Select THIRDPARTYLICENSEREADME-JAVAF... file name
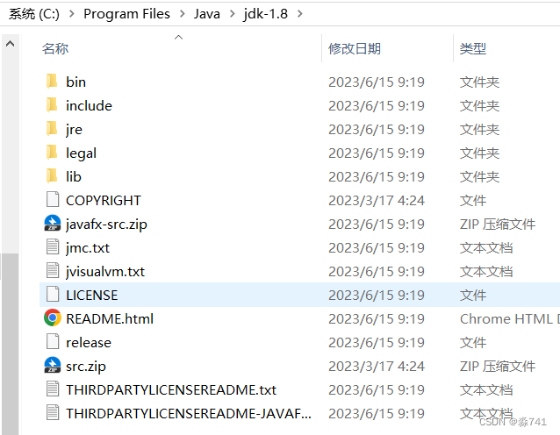The image size is (560, 435). 189,414
